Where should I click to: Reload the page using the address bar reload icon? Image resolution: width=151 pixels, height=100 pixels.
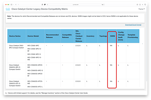(104, 5)
